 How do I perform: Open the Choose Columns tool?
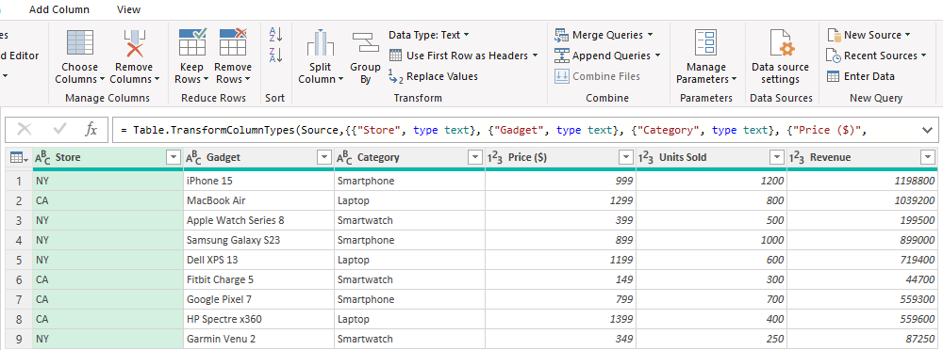tap(79, 56)
